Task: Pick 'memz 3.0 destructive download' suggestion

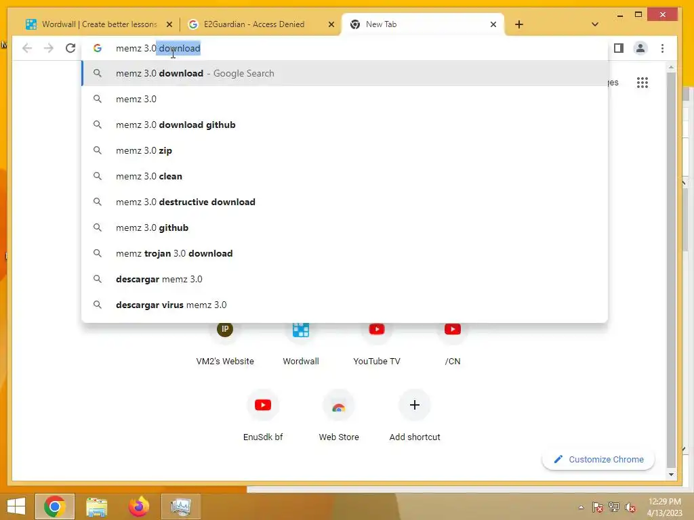Action: tap(344, 202)
